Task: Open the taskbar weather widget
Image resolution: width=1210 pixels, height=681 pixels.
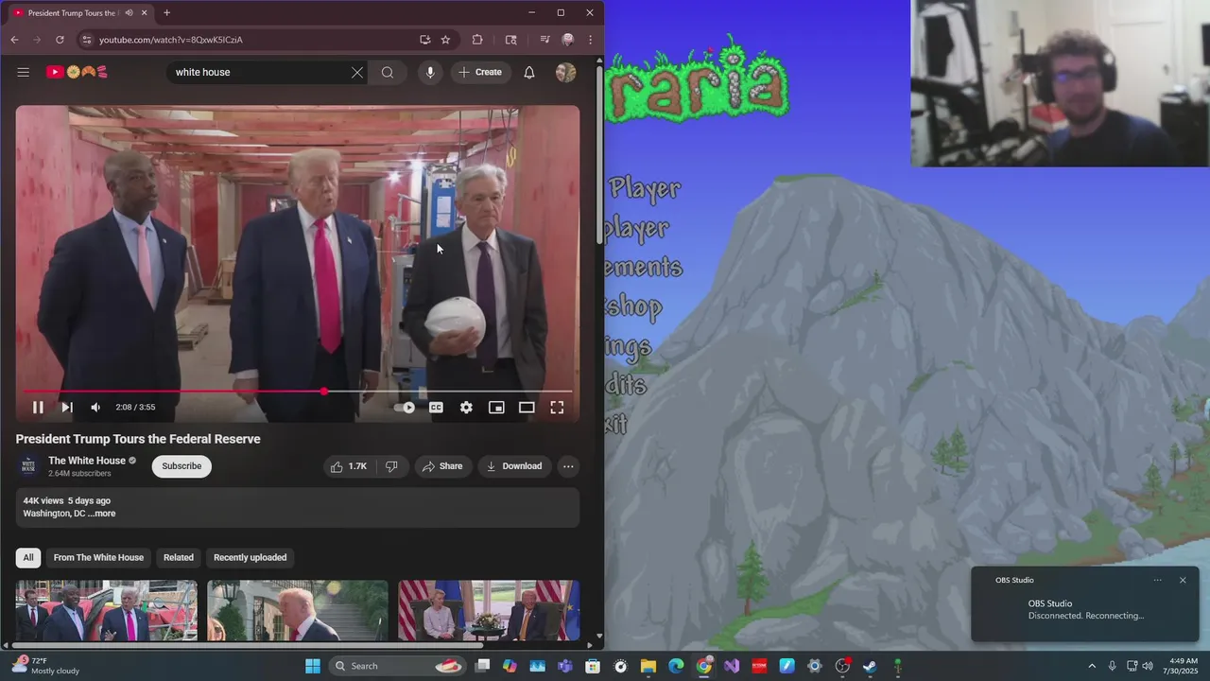Action: [x=45, y=666]
